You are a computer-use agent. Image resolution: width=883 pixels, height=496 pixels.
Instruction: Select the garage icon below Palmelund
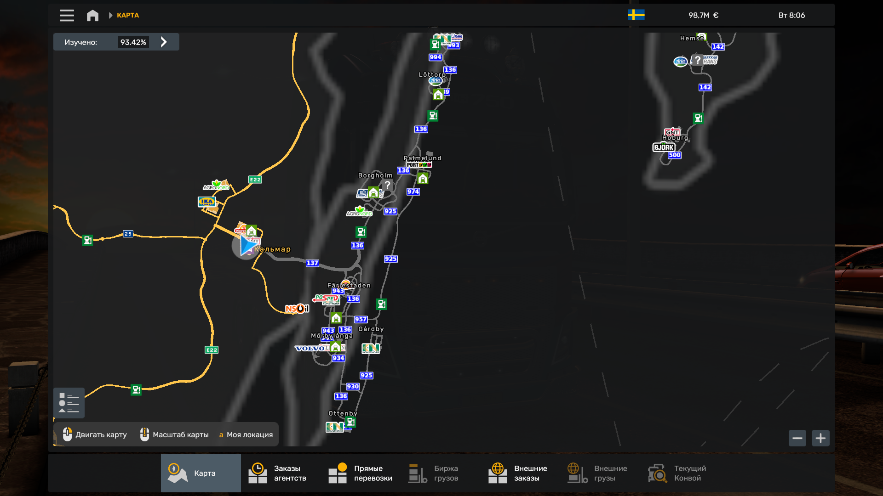[x=423, y=178]
